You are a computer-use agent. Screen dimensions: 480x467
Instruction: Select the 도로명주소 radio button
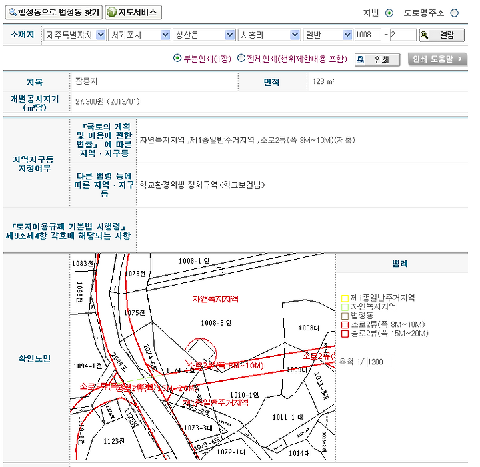click(x=454, y=13)
